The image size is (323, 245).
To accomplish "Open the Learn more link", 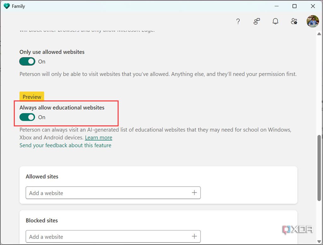I will (x=98, y=137).
